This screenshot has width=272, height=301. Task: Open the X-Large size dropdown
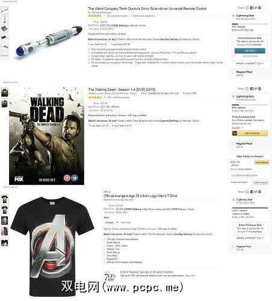[111, 222]
